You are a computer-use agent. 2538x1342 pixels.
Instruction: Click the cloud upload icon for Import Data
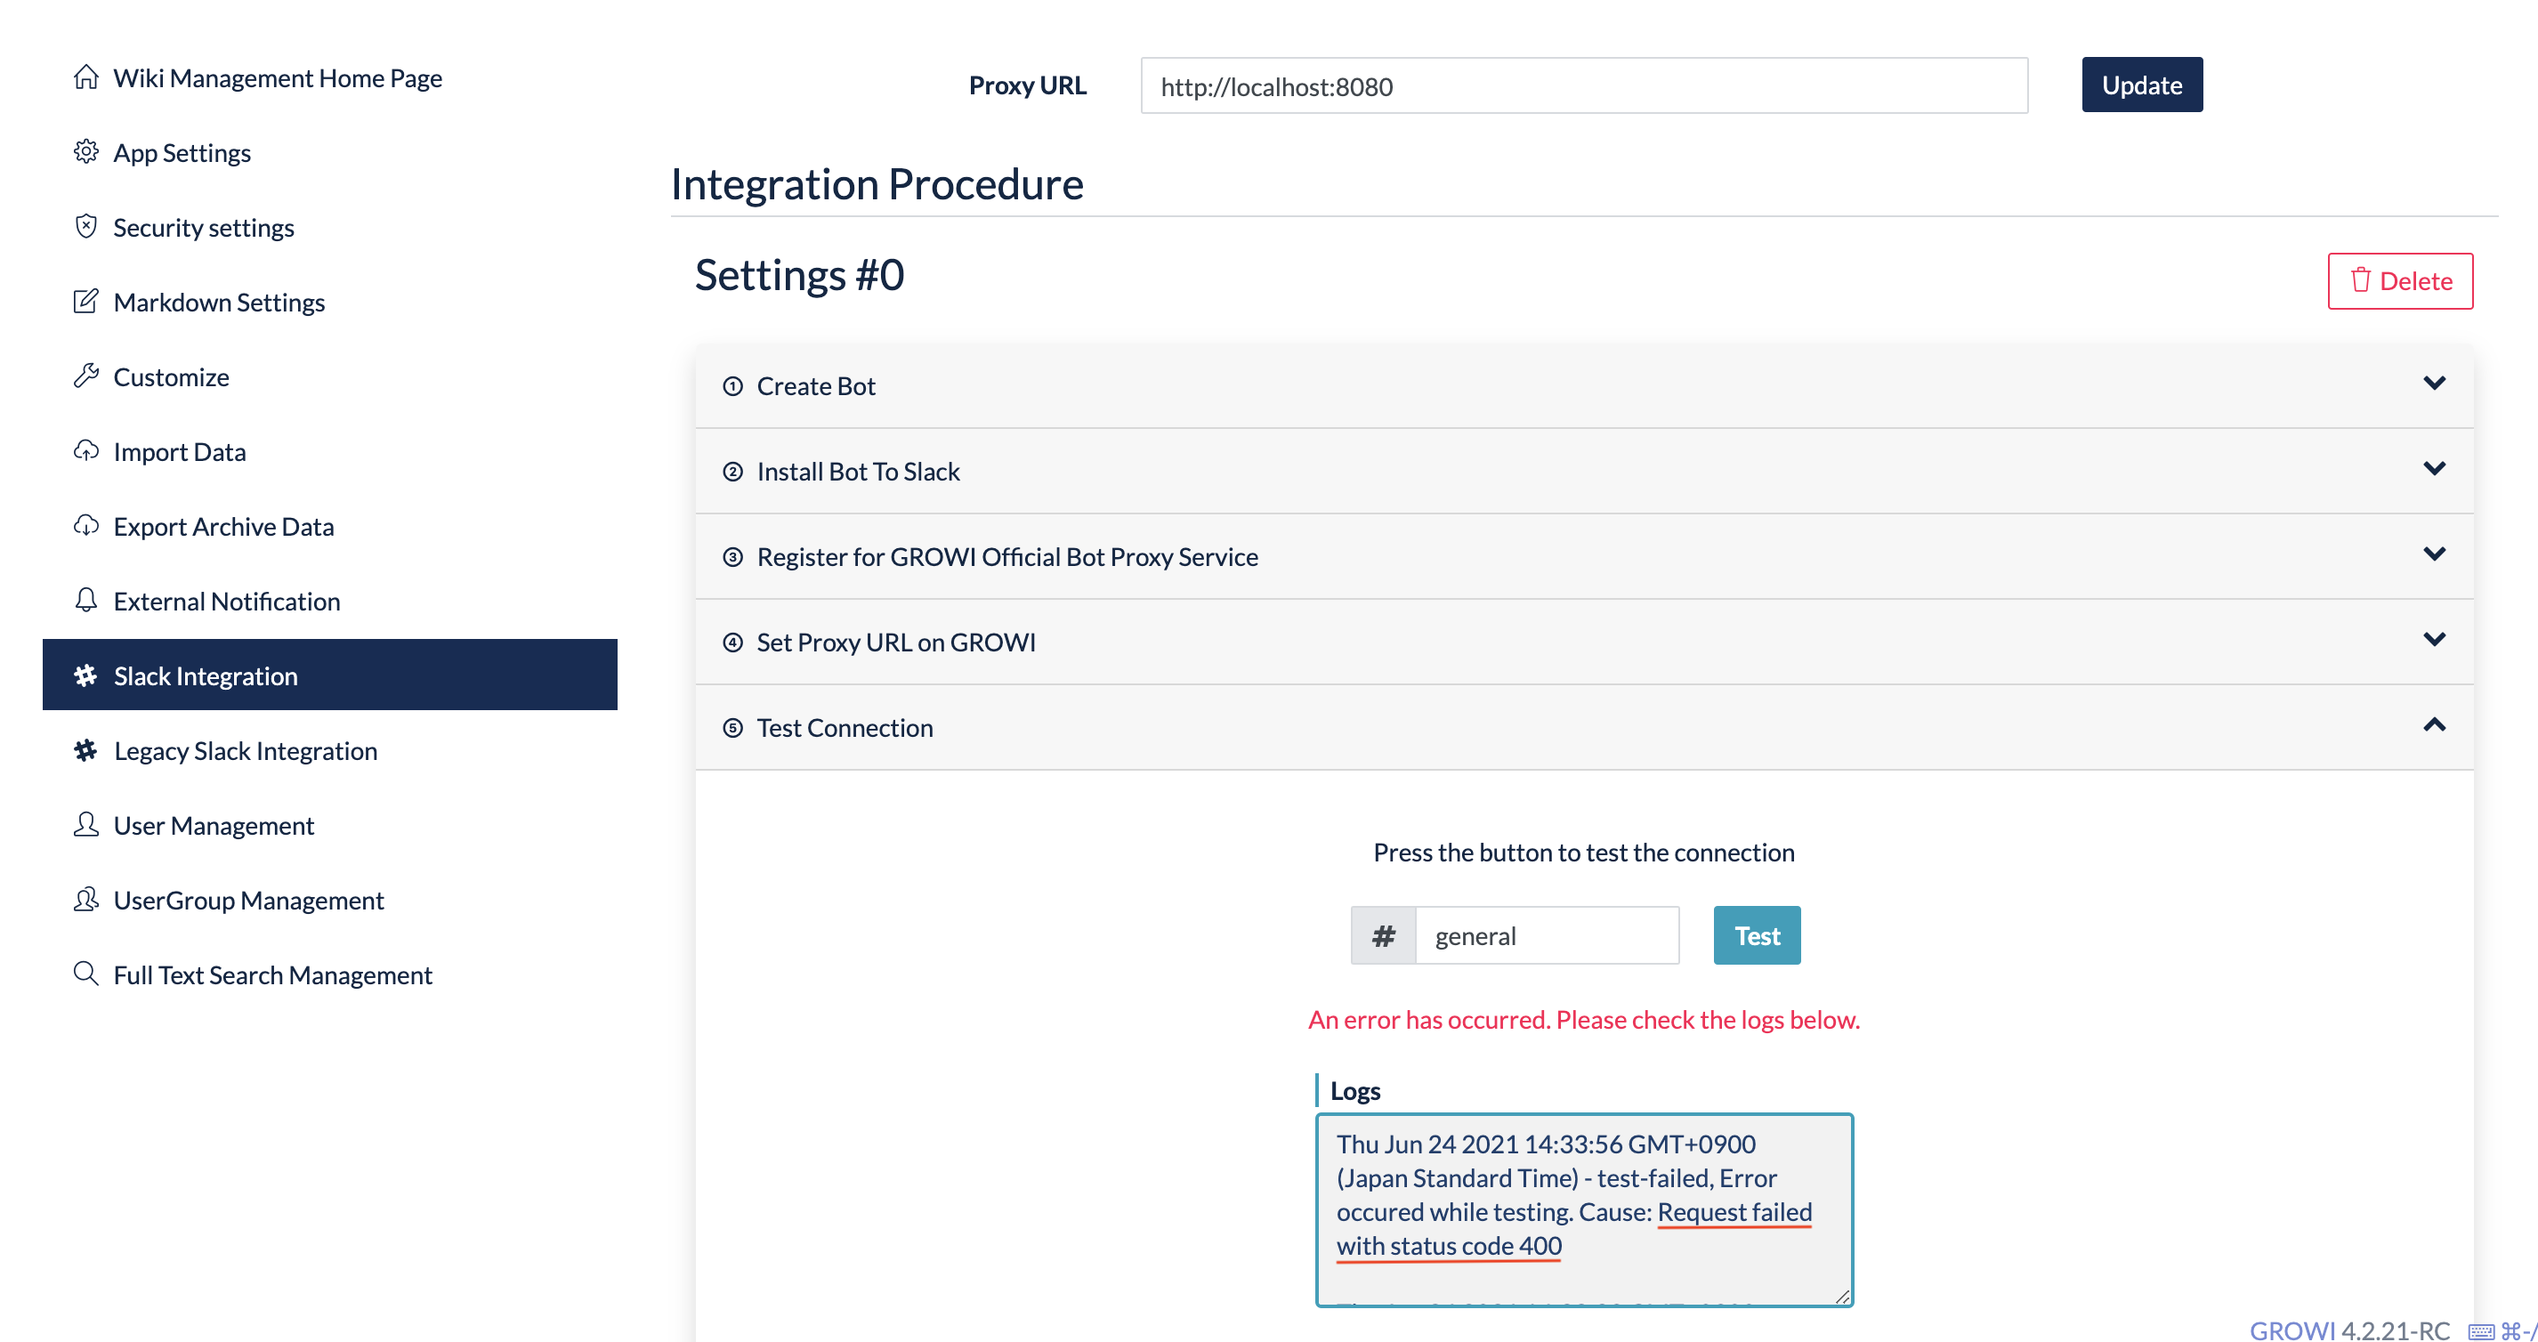pos(85,451)
